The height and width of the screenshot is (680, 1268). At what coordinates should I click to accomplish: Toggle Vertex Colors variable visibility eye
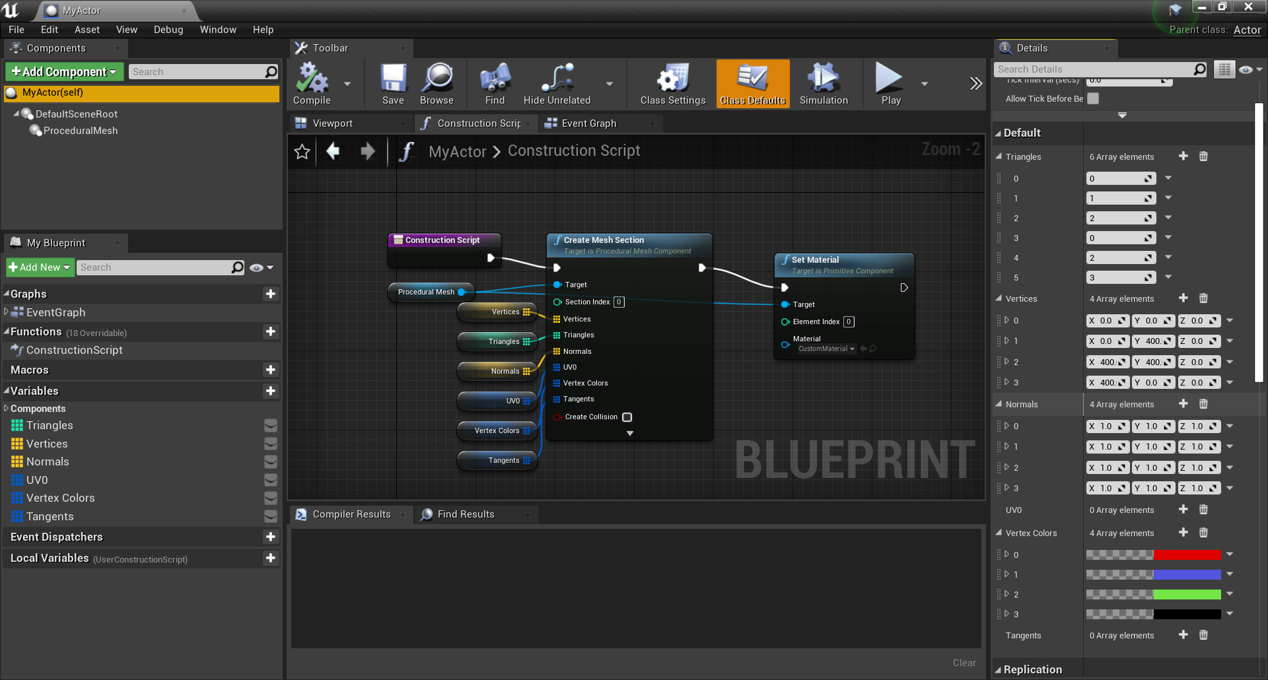[x=270, y=498]
